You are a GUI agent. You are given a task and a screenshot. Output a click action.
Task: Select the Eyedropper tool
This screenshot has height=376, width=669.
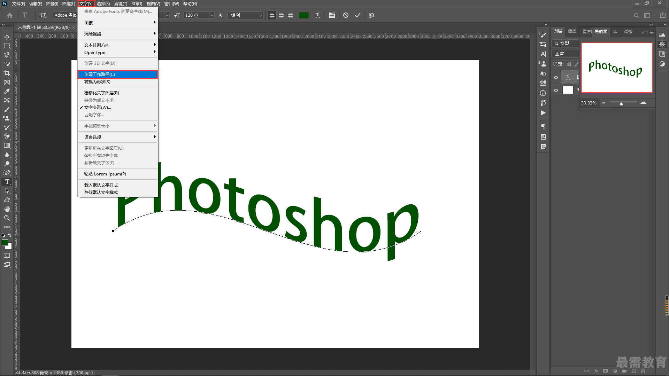7,91
